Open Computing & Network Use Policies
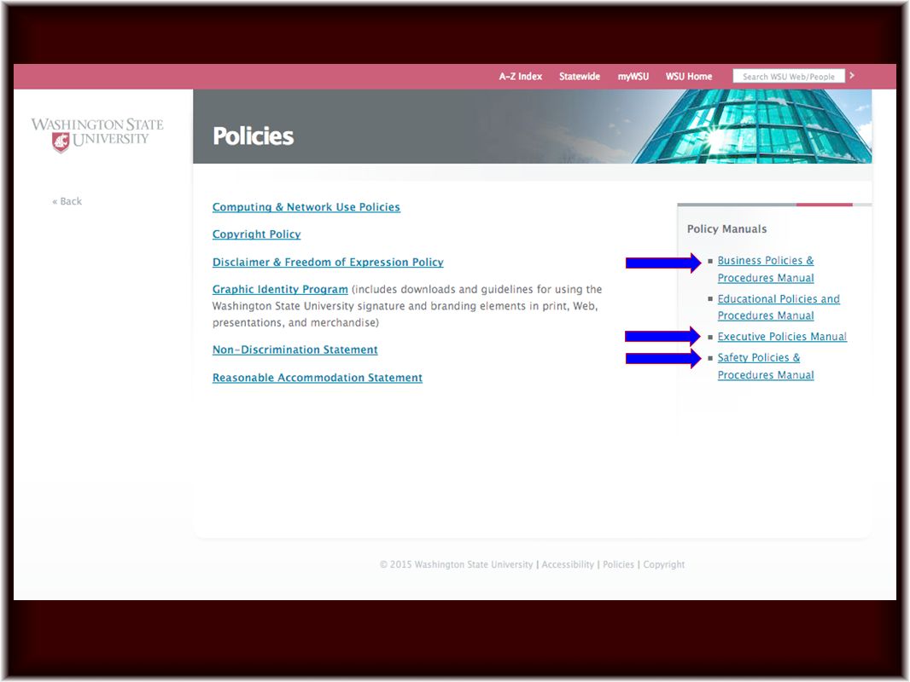This screenshot has width=910, height=682. 306,207
